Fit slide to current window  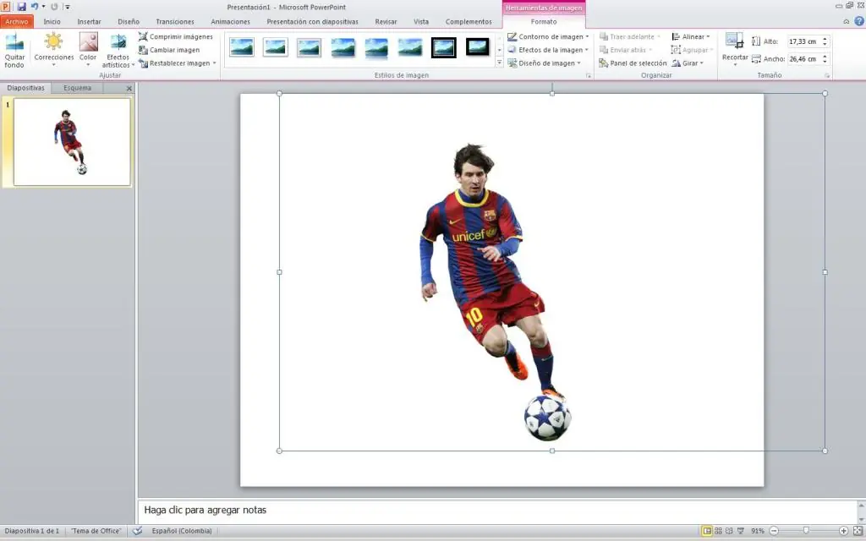858,531
